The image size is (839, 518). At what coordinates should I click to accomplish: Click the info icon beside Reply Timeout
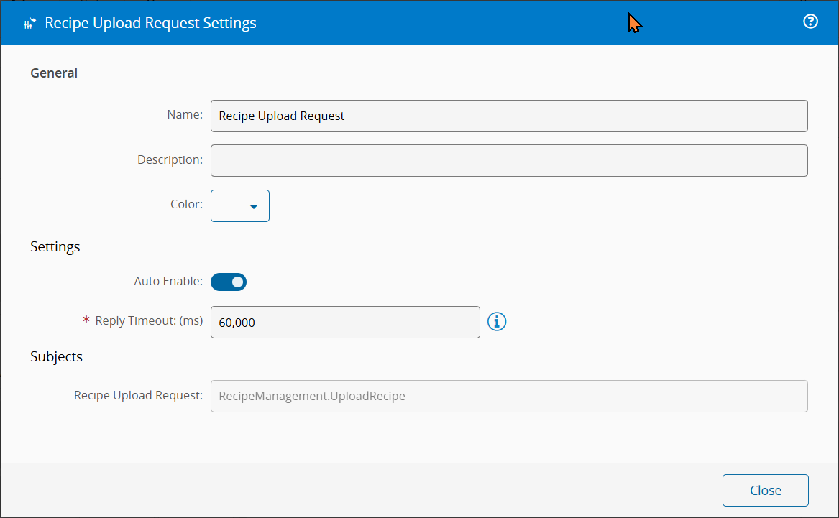(497, 322)
